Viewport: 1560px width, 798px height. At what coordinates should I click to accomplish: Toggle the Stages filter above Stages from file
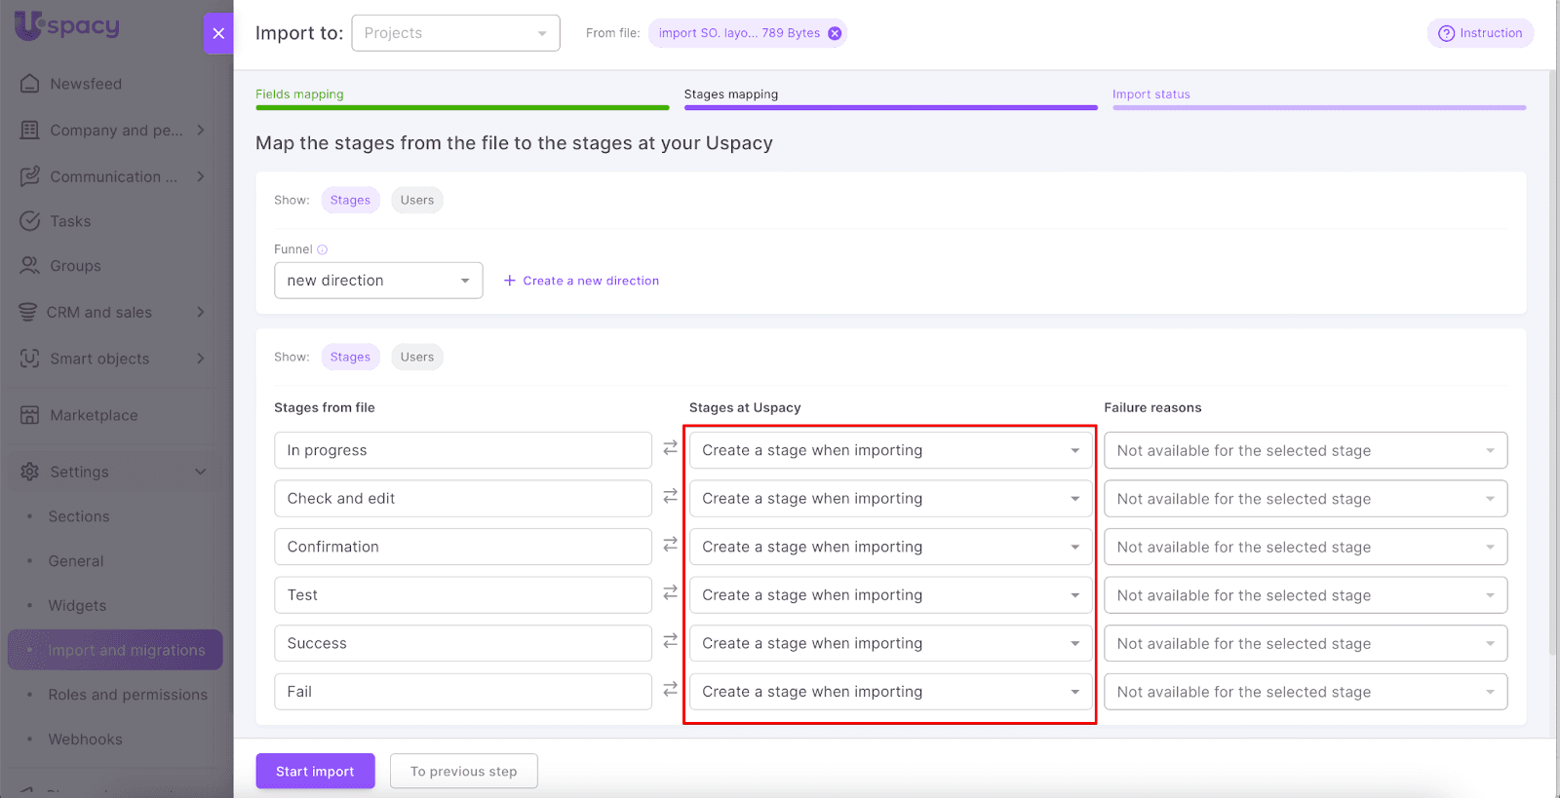pos(350,357)
